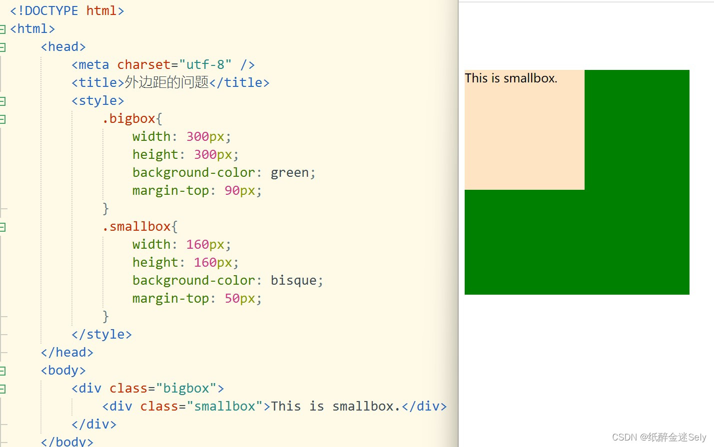This screenshot has height=447, width=714.
Task: Collapse the style tag fold marker
Action: [2, 101]
